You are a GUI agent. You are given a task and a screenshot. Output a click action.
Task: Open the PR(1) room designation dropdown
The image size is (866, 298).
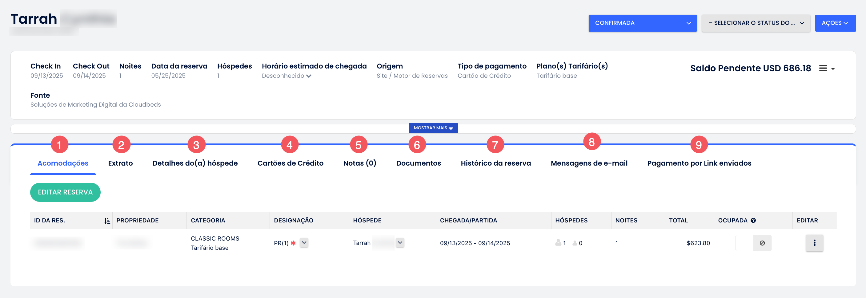coord(304,243)
